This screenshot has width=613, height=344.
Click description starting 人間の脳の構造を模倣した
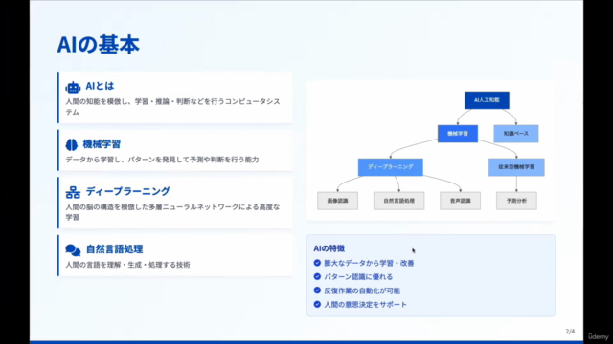(172, 212)
